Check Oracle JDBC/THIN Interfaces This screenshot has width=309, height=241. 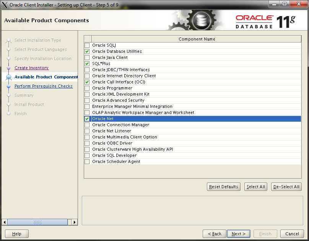pos(87,70)
